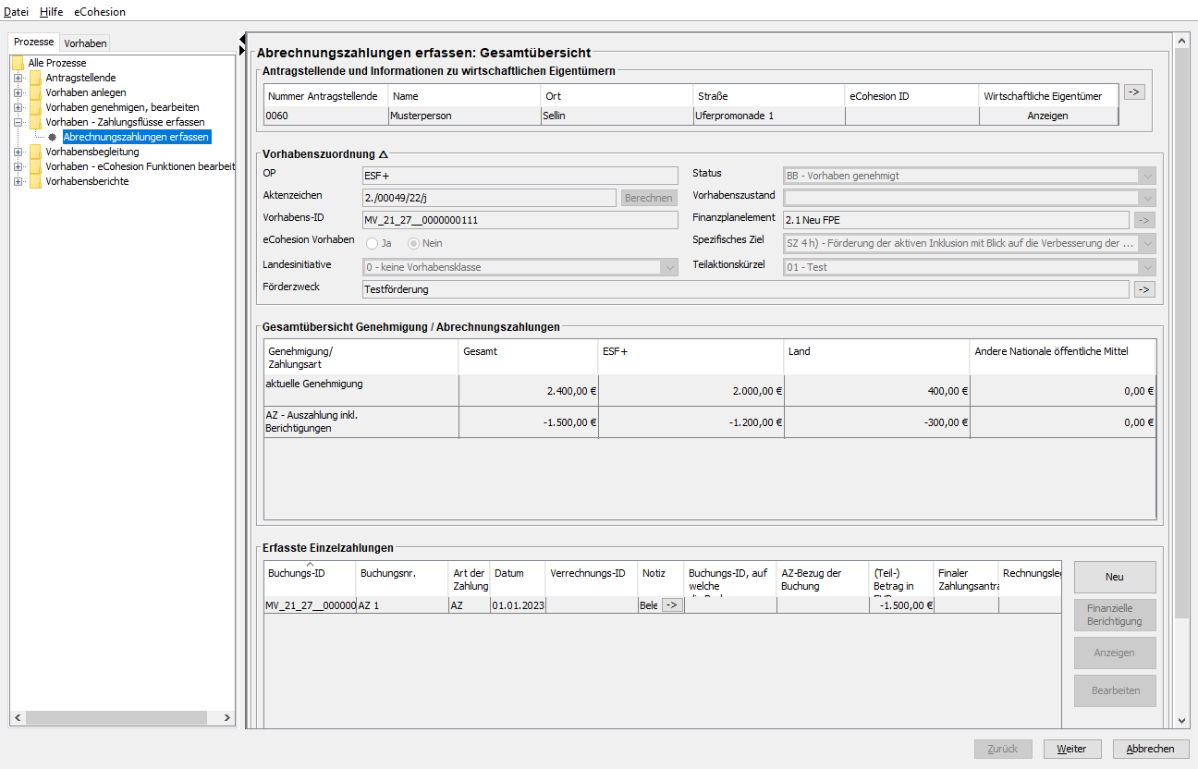Click arrow button beside Förderzweck field
1198x769 pixels.
click(1144, 289)
